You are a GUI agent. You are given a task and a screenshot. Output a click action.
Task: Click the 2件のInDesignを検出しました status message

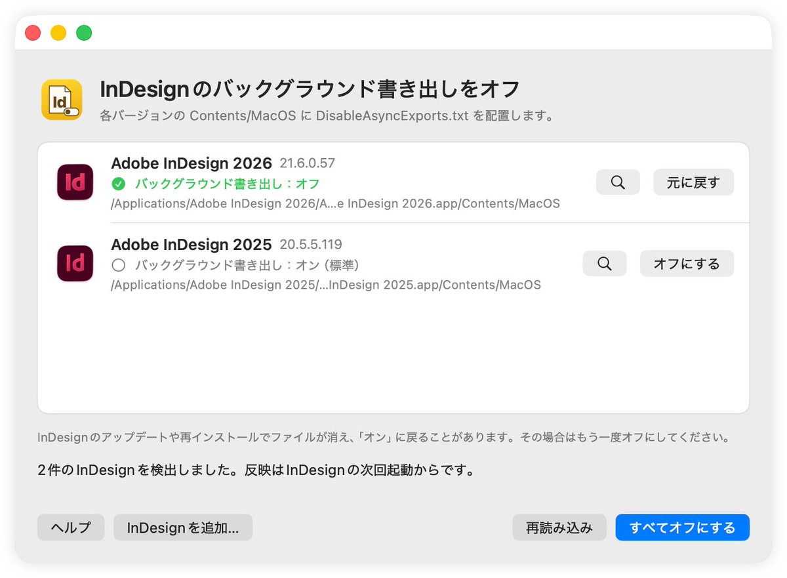256,470
